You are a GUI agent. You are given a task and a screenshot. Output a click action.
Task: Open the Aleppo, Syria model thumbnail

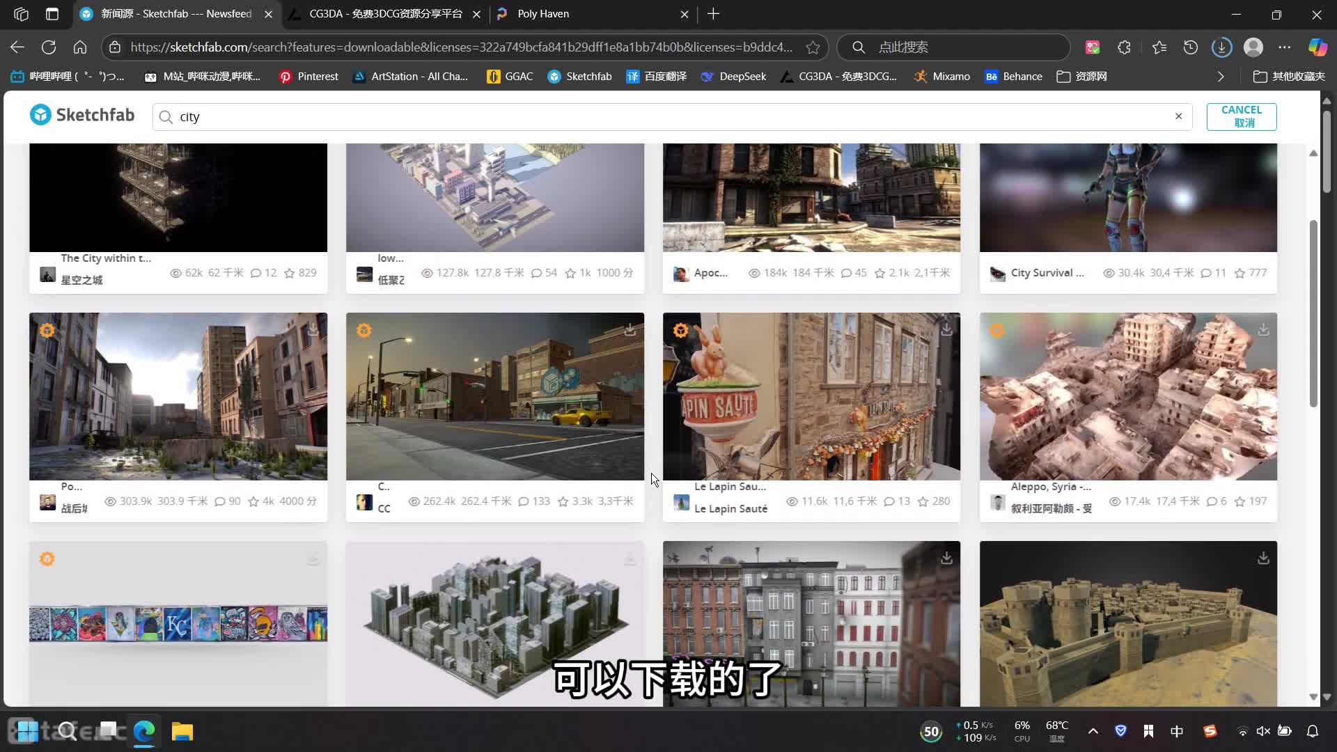pyautogui.click(x=1128, y=396)
